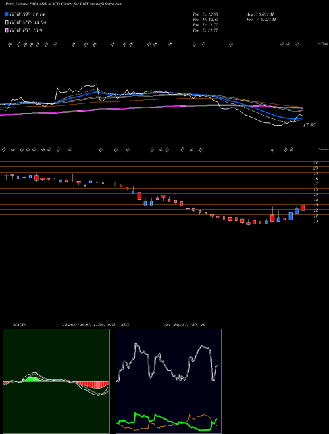Click the 16 price axis label
Image resolution: width=329 pixels, height=434 pixels.
pos(315,189)
